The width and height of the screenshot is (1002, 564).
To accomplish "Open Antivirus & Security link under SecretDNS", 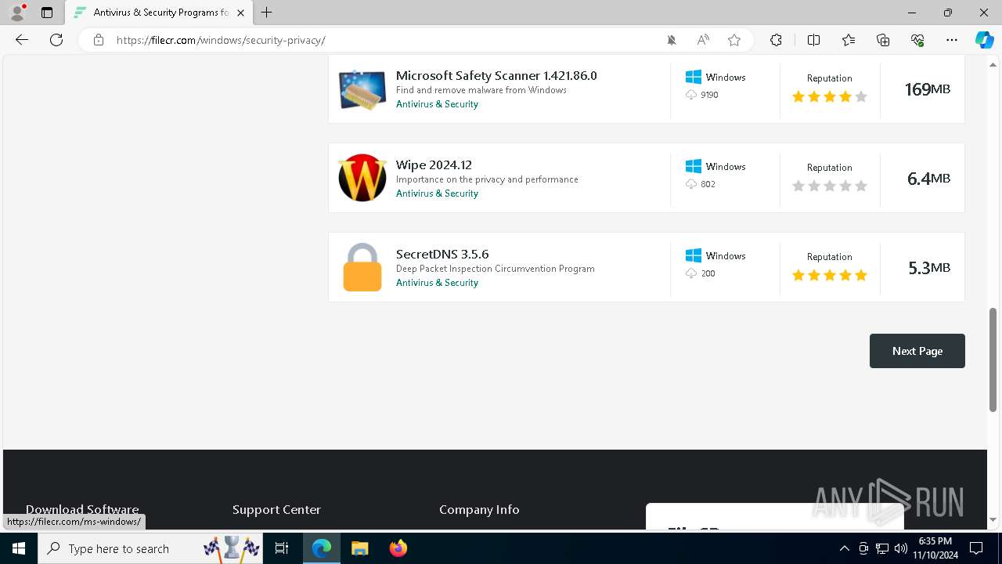I will 437,283.
